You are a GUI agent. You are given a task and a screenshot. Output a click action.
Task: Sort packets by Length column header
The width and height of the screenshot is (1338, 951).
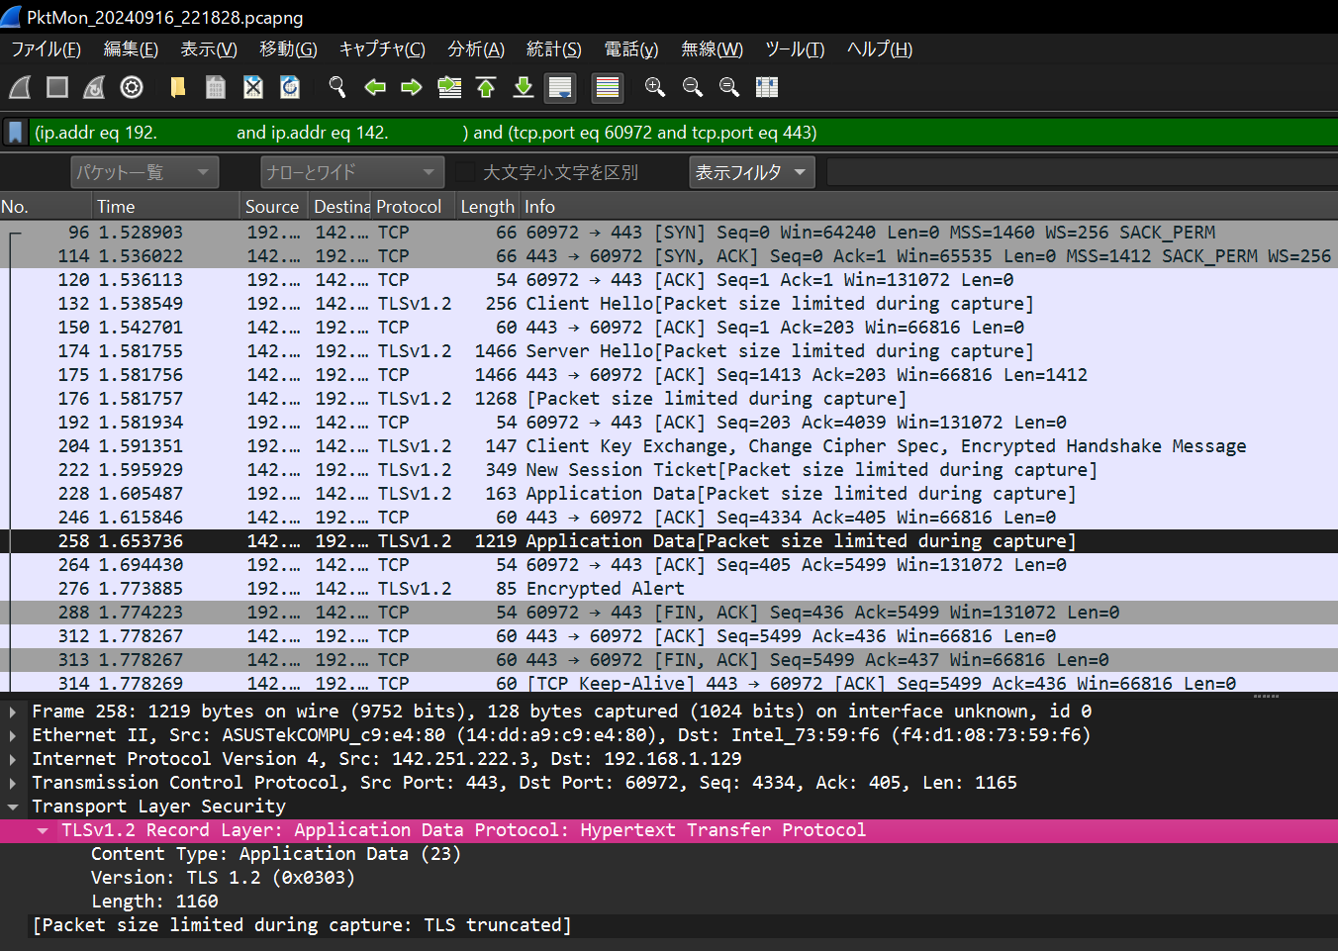tap(488, 207)
